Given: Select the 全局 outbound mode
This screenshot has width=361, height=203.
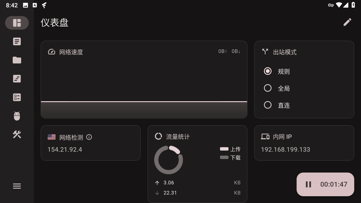Looking at the screenshot, I should (x=268, y=88).
